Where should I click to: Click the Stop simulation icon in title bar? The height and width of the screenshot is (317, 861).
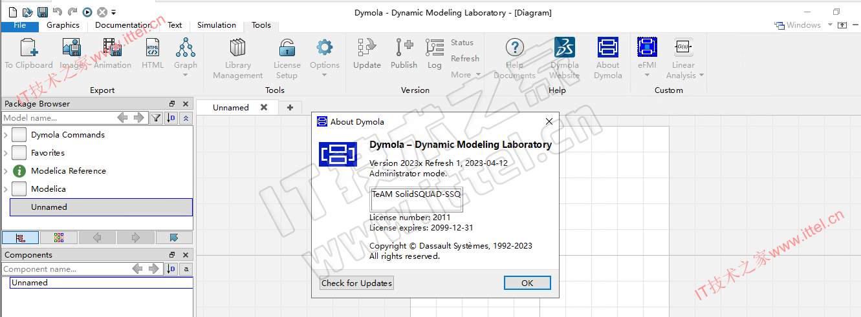click(x=102, y=12)
